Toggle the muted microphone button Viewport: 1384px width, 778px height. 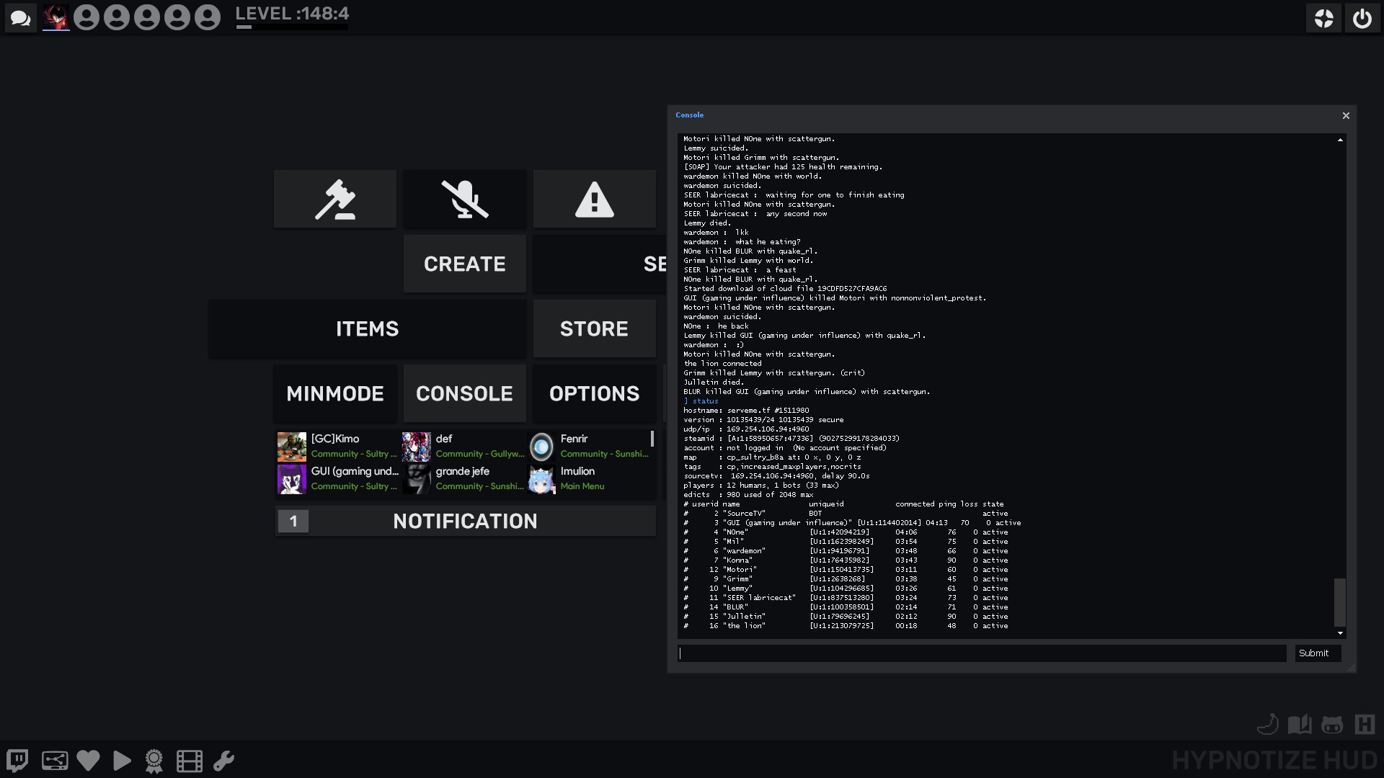(x=465, y=200)
